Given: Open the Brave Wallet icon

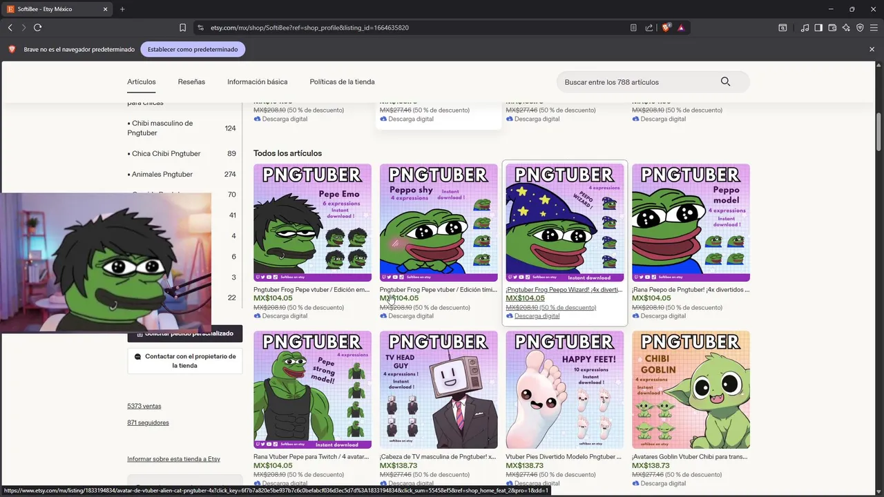Looking at the screenshot, I should (832, 28).
